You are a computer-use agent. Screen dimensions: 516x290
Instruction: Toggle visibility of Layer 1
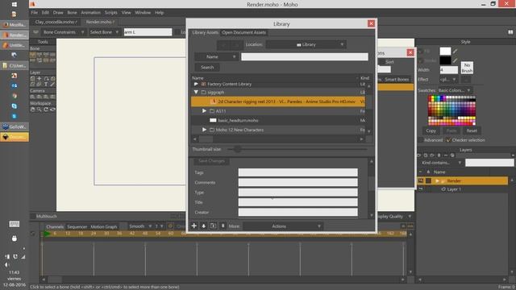[421, 189]
